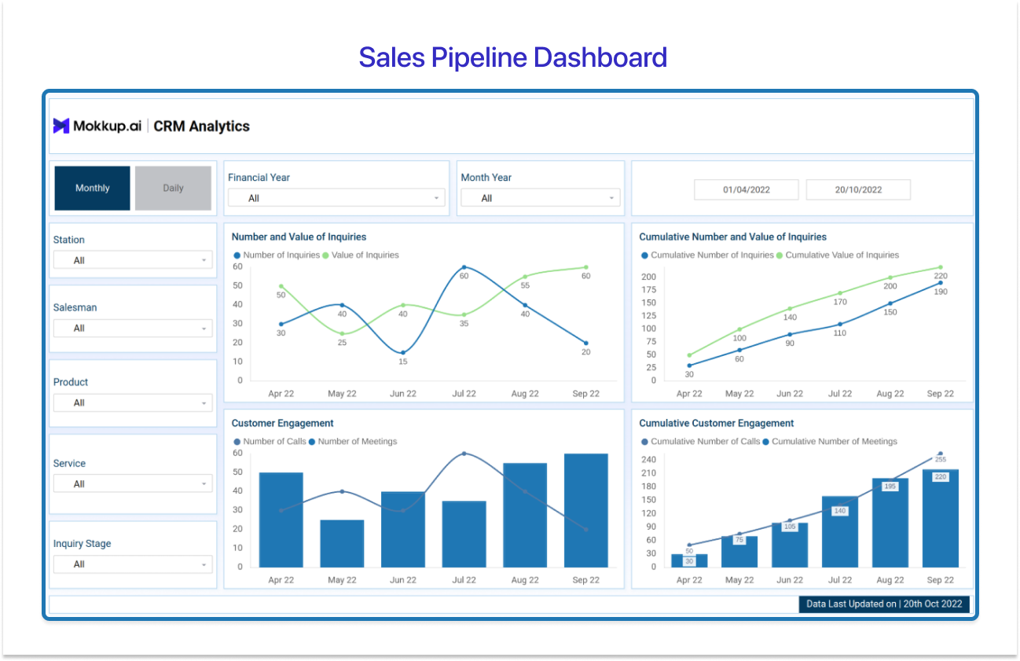Click the May 22 Customer Engagement bar
The height and width of the screenshot is (661, 1020).
point(342,543)
